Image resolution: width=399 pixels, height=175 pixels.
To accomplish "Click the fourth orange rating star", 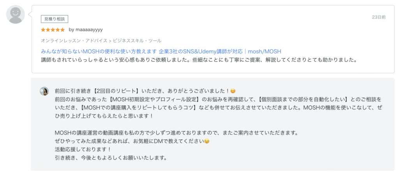I will [x=58, y=30].
